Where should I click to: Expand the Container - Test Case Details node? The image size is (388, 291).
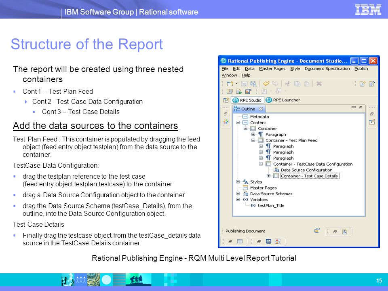point(268,176)
